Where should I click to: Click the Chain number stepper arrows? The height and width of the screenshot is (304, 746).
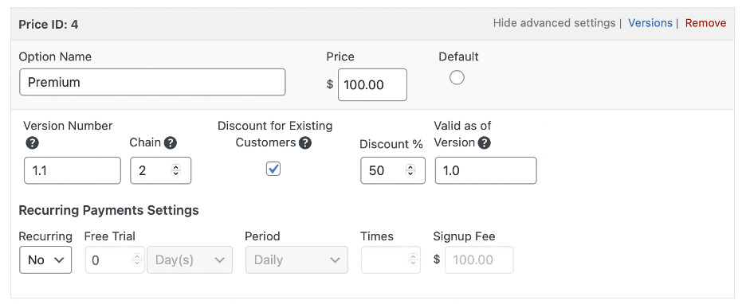point(176,170)
